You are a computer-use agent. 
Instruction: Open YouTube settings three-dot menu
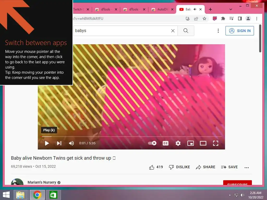218,31
